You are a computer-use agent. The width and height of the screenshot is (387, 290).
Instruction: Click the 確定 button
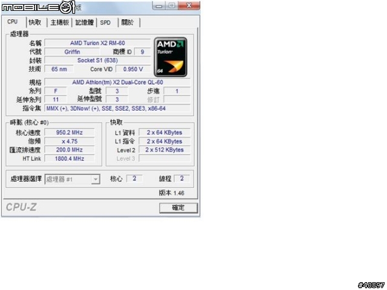point(178,208)
